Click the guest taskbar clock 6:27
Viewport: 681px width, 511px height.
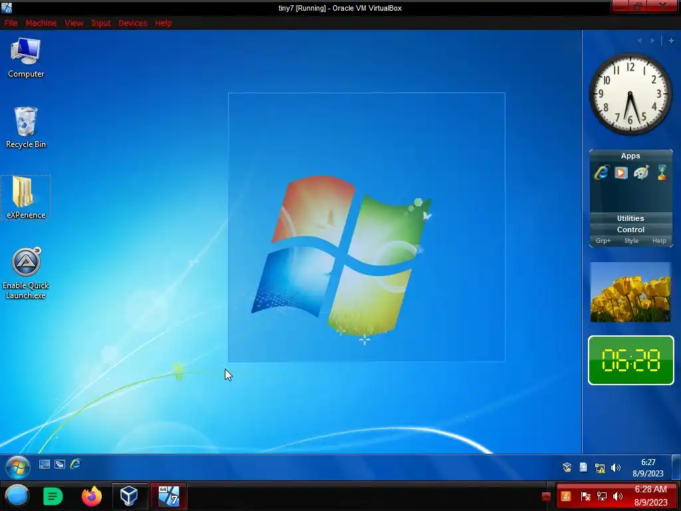coord(648,468)
